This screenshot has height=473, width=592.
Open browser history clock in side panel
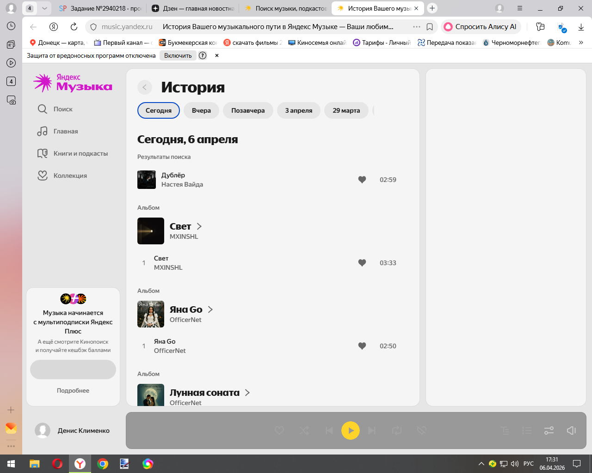point(11,26)
